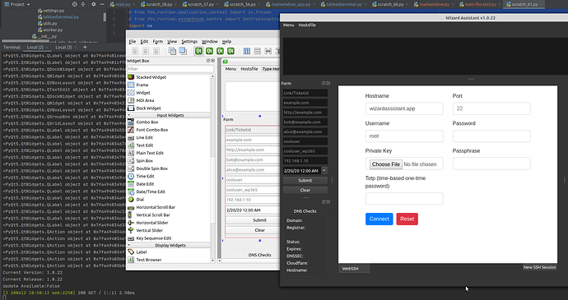Pick the Horizontal Slider widget icon
The height and width of the screenshot is (300, 568).
131,223
